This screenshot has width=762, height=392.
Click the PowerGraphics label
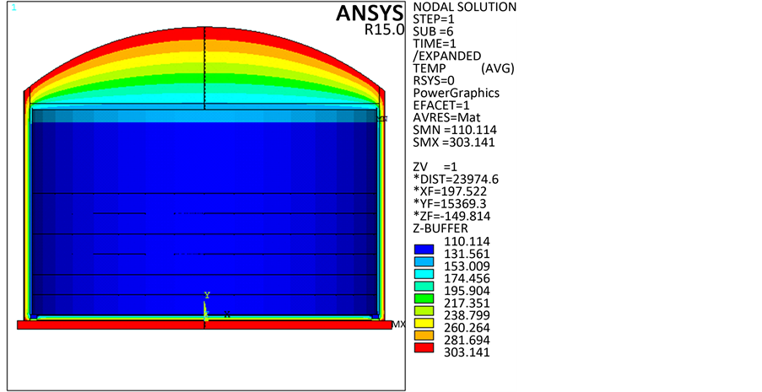pos(457,93)
